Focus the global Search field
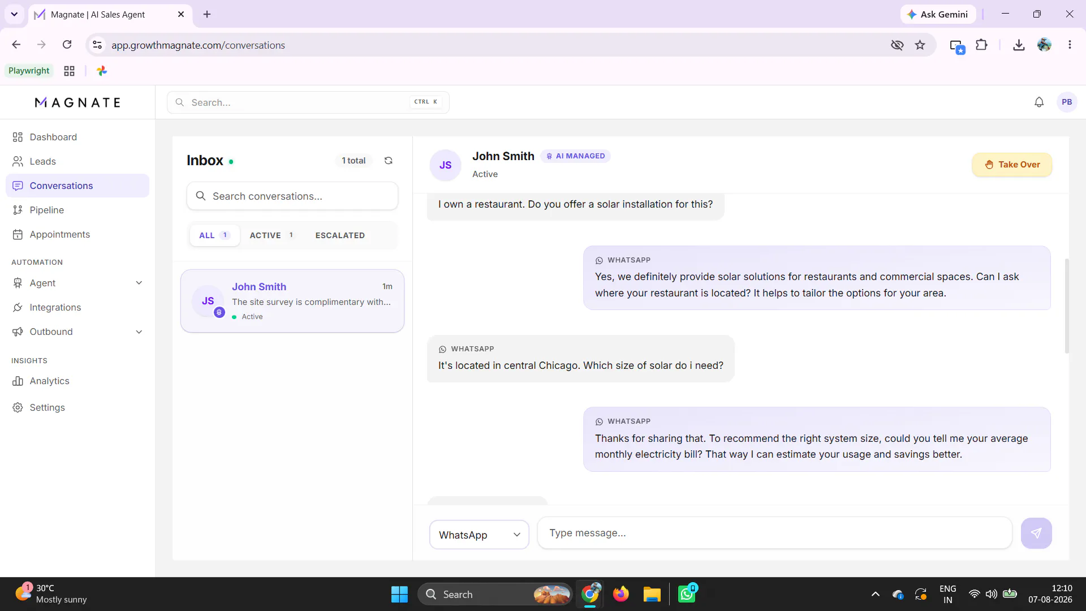This screenshot has width=1086, height=611. coord(308,102)
